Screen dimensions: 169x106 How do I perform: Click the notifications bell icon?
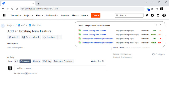click(x=147, y=15)
